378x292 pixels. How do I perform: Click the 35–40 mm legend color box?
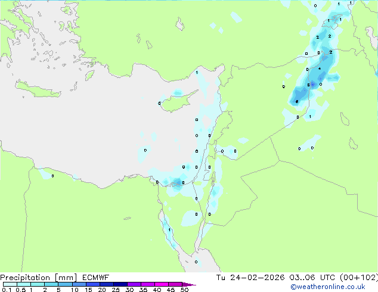point(148,284)
